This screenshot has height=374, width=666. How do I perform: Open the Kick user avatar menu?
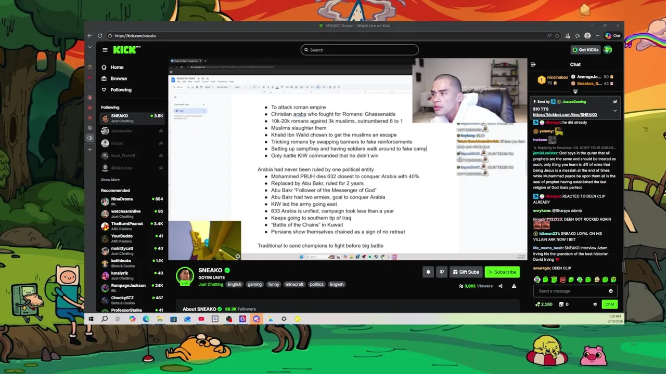click(608, 50)
